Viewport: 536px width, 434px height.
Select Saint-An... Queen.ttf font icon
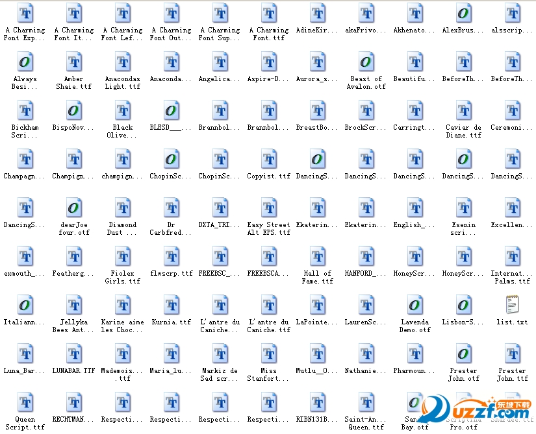click(366, 403)
